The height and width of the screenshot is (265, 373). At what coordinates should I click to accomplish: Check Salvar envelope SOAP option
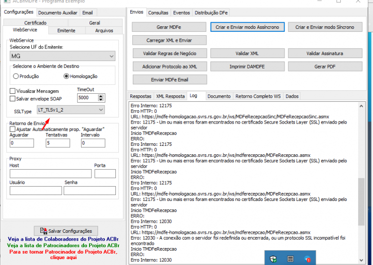click(x=12, y=99)
